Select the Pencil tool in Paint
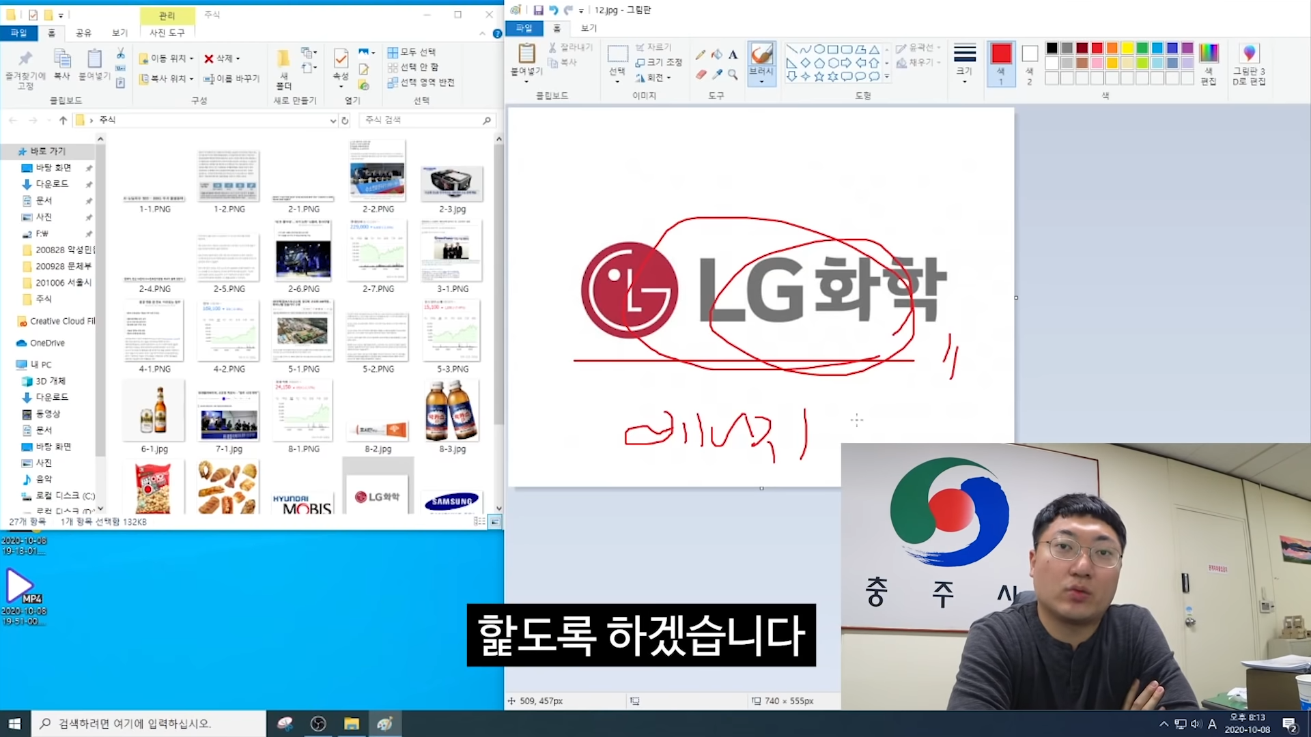Image resolution: width=1311 pixels, height=737 pixels. (701, 55)
